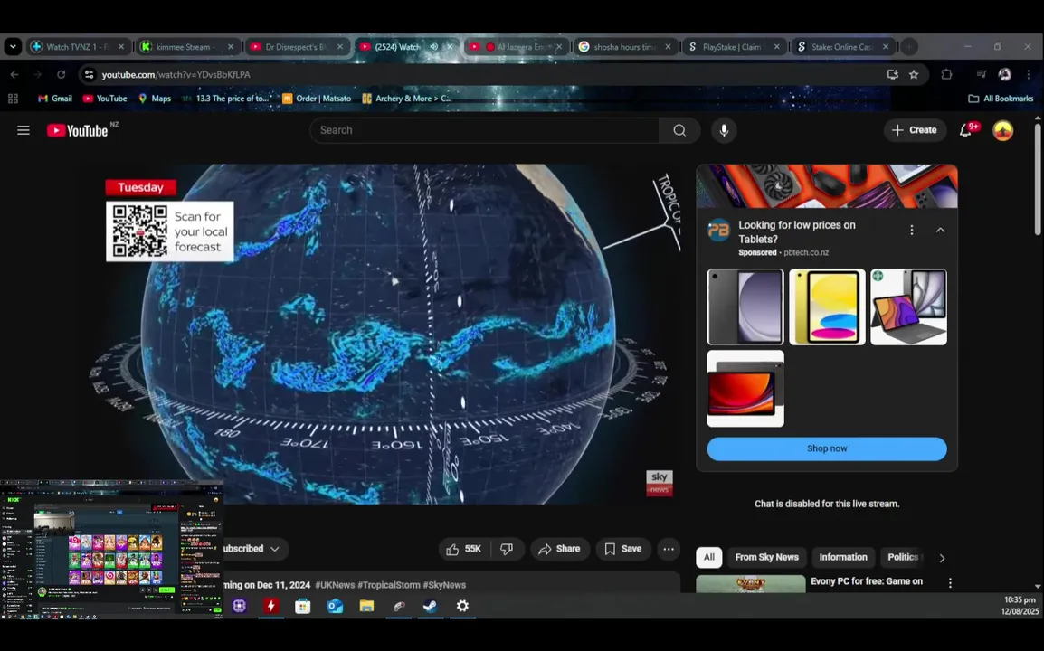Open File Explorer from the taskbar
1044x651 pixels.
(x=366, y=606)
